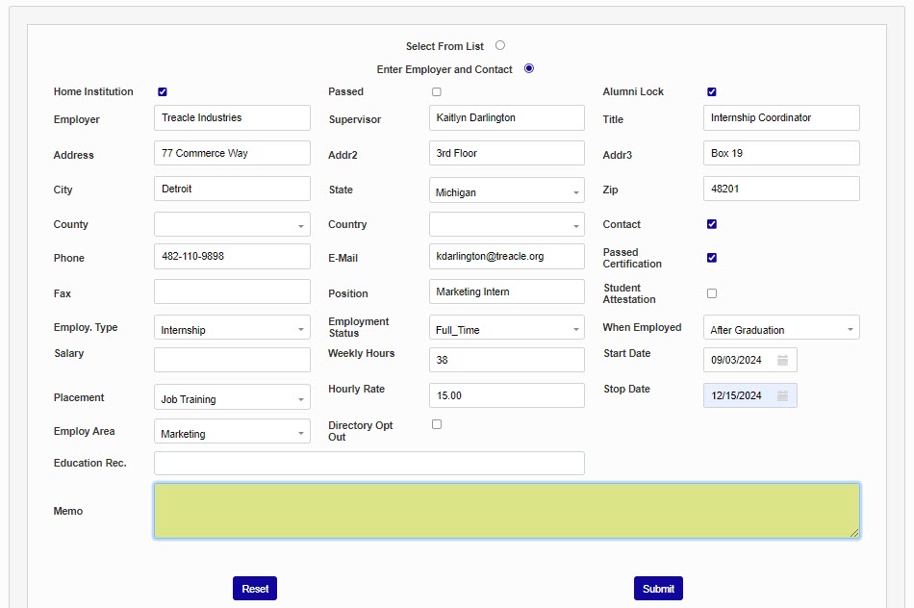Uncheck the Home Institution checkbox
Viewport: 914px width, 608px height.
click(163, 92)
